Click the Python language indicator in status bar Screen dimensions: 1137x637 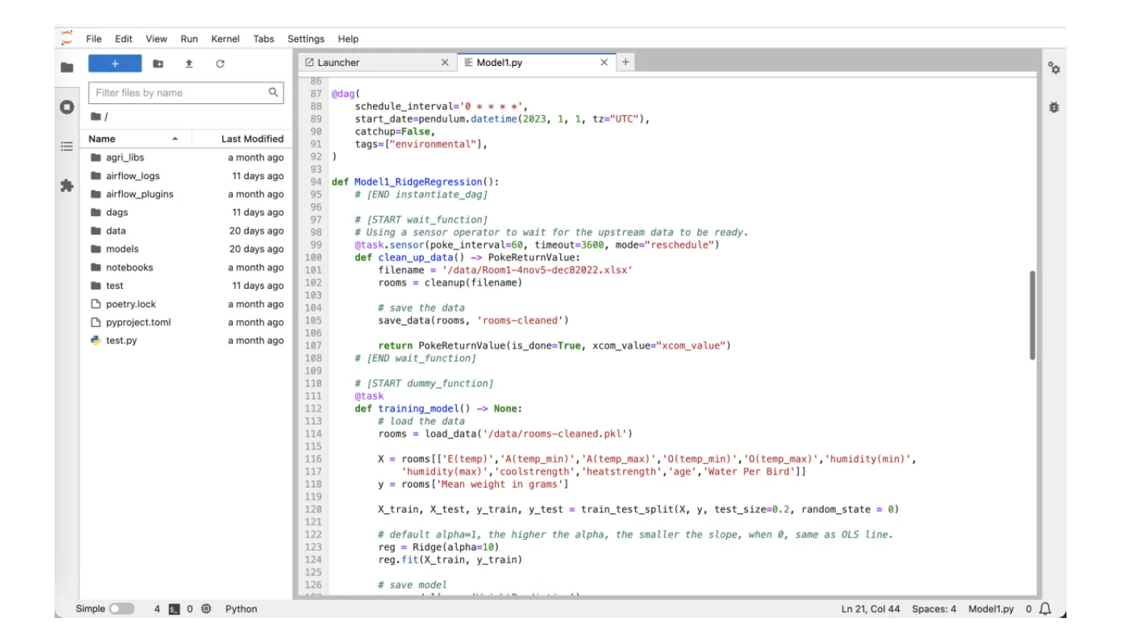(x=241, y=609)
